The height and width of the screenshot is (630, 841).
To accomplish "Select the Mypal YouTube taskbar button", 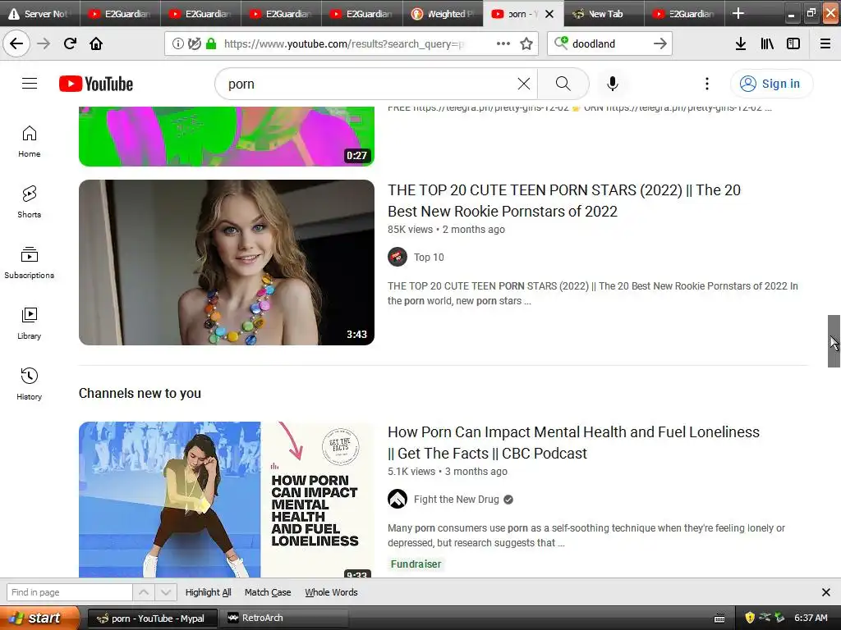I will (152, 618).
